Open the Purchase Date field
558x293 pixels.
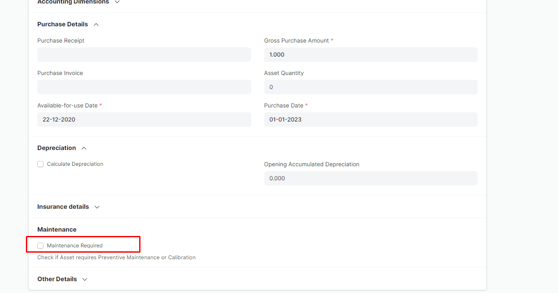[371, 120]
